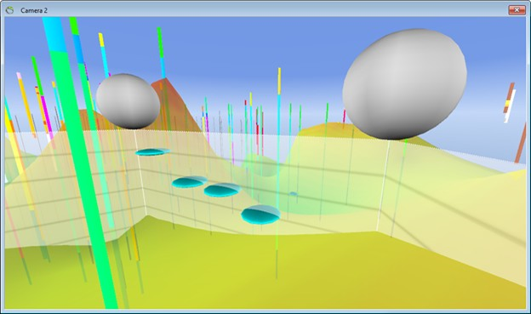Click the Camera 2 window title
Screen dimensions: 531x314
(34, 10)
